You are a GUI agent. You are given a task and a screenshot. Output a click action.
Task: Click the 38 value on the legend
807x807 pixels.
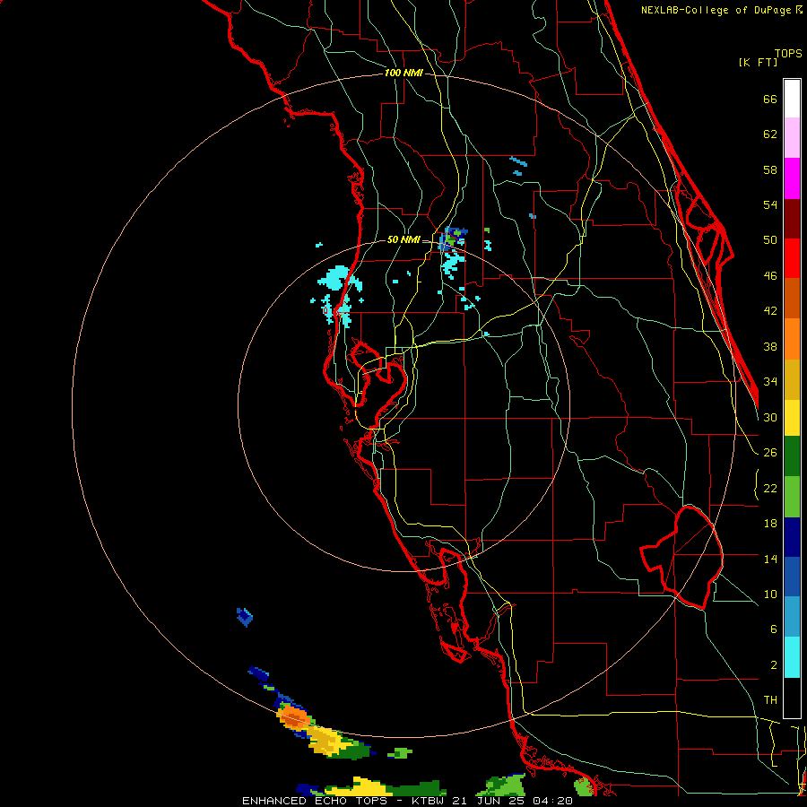point(770,347)
